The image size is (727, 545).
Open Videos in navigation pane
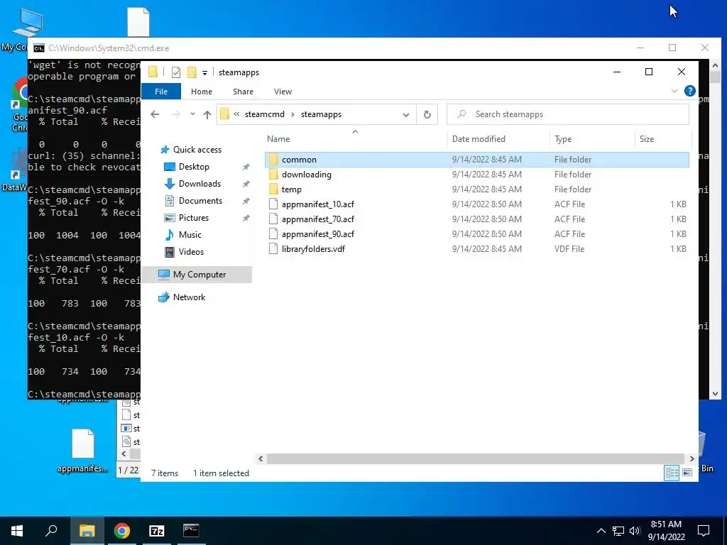pos(191,252)
